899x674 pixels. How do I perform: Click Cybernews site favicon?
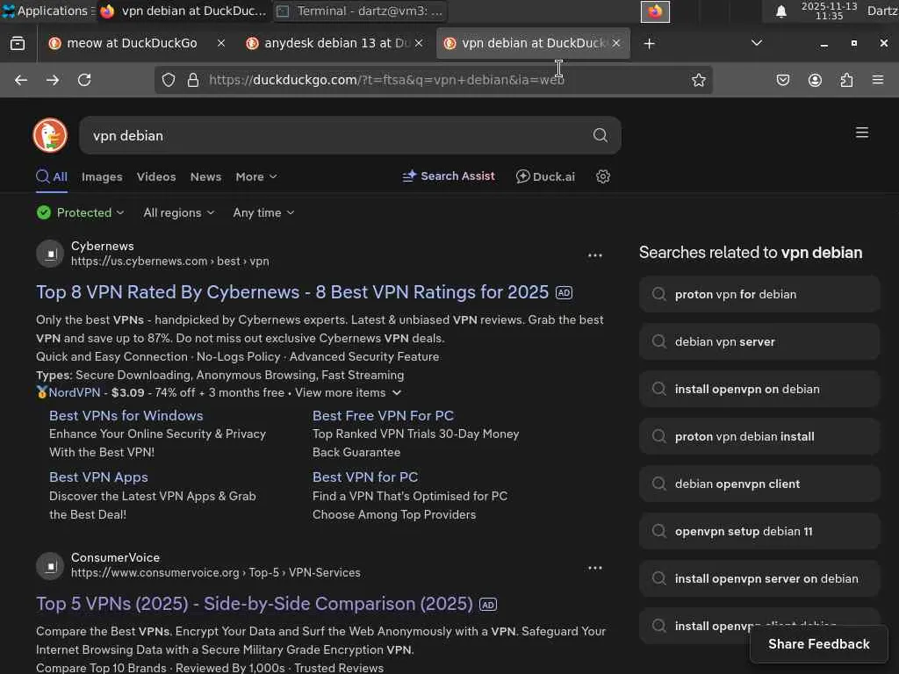[50, 254]
